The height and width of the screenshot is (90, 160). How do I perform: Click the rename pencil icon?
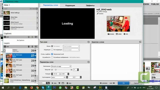pyautogui.click(x=97, y=13)
